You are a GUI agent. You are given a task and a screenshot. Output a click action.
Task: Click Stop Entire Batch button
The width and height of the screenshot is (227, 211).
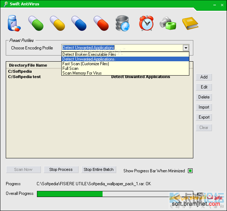pos(99,169)
